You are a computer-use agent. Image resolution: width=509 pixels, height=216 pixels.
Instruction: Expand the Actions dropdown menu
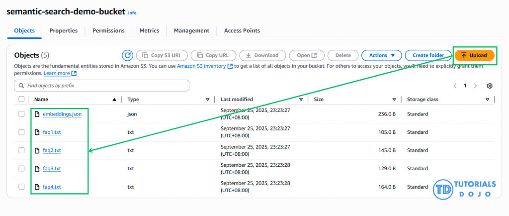click(381, 55)
